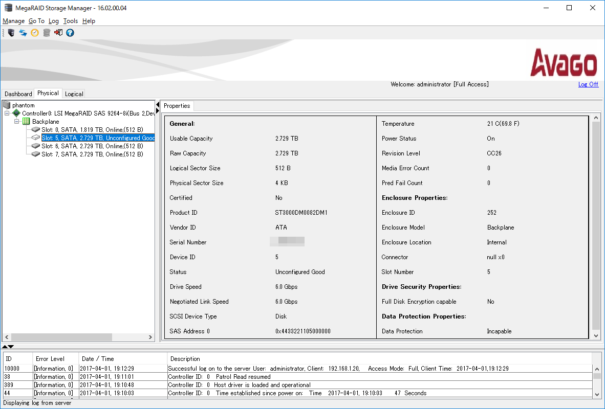
Task: Click the log off door icon
Action: [x=58, y=33]
